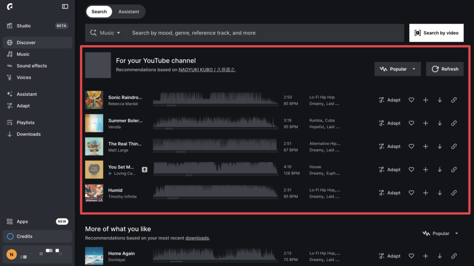The height and width of the screenshot is (266, 474).
Task: Click Adapt for the Sonic Raindrops track
Action: coord(389,100)
